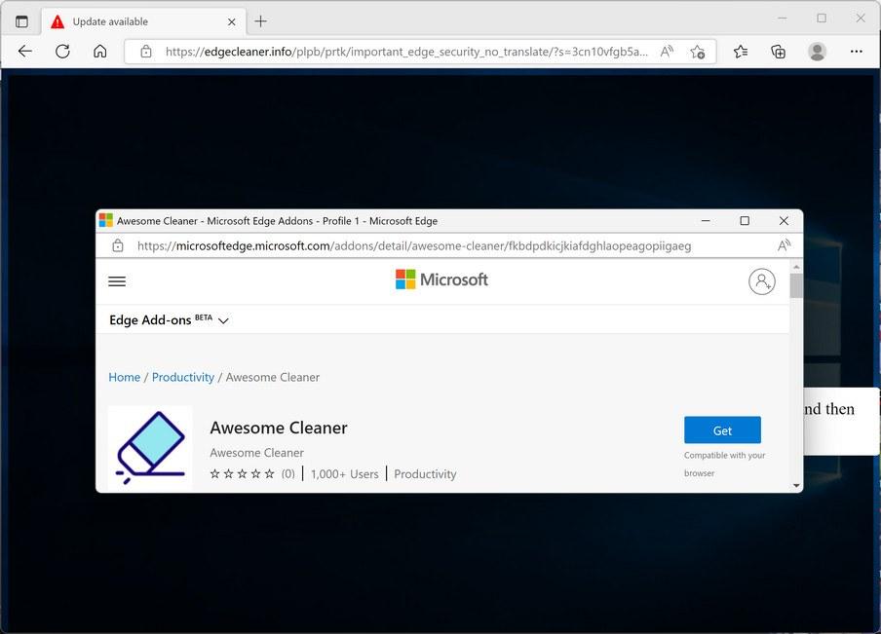Open the Collections icon
881x634 pixels.
778,52
